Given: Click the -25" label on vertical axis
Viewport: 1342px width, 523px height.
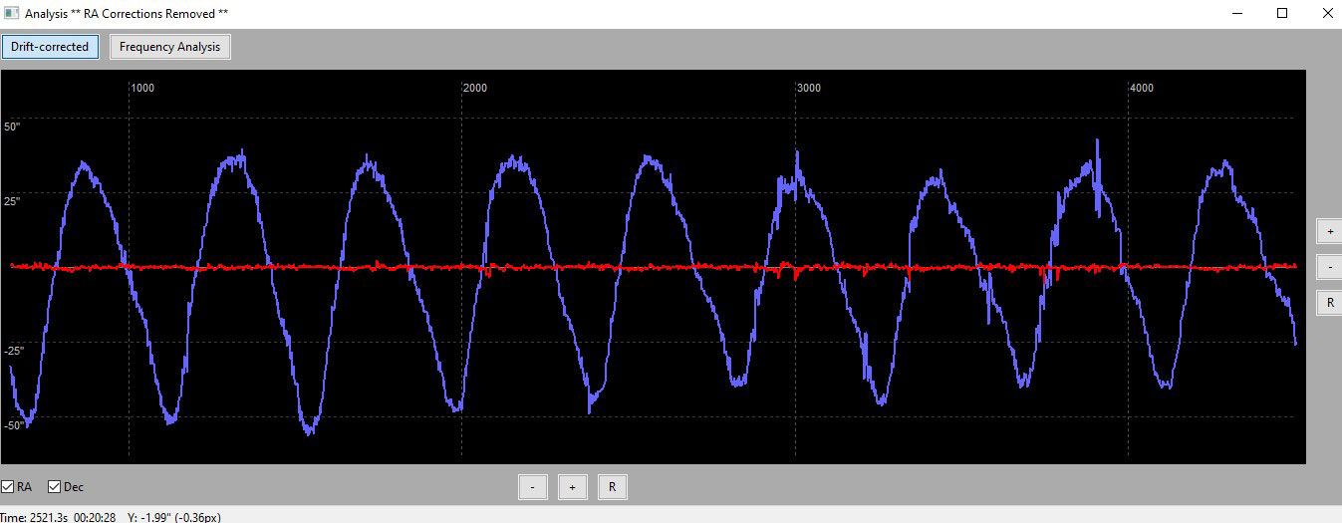Looking at the screenshot, I should 13,351.
